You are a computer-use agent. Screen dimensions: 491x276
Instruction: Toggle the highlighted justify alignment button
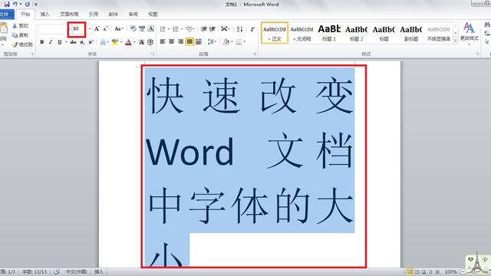189,41
